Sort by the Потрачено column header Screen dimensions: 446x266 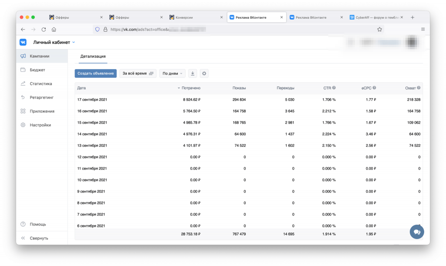pos(191,88)
